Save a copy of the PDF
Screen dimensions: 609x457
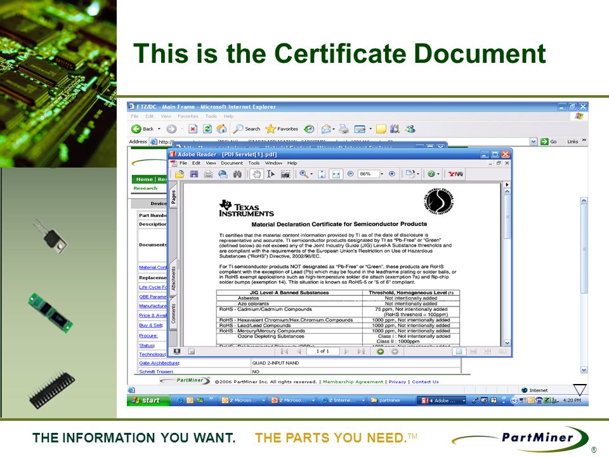(194, 174)
